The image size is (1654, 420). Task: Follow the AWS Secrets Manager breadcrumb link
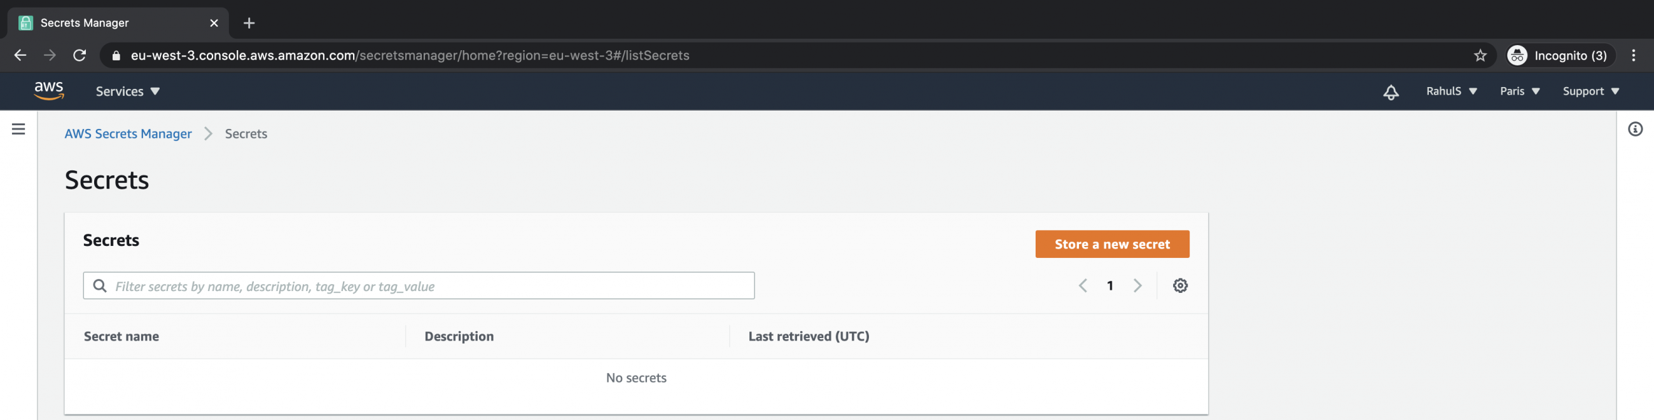[128, 133]
